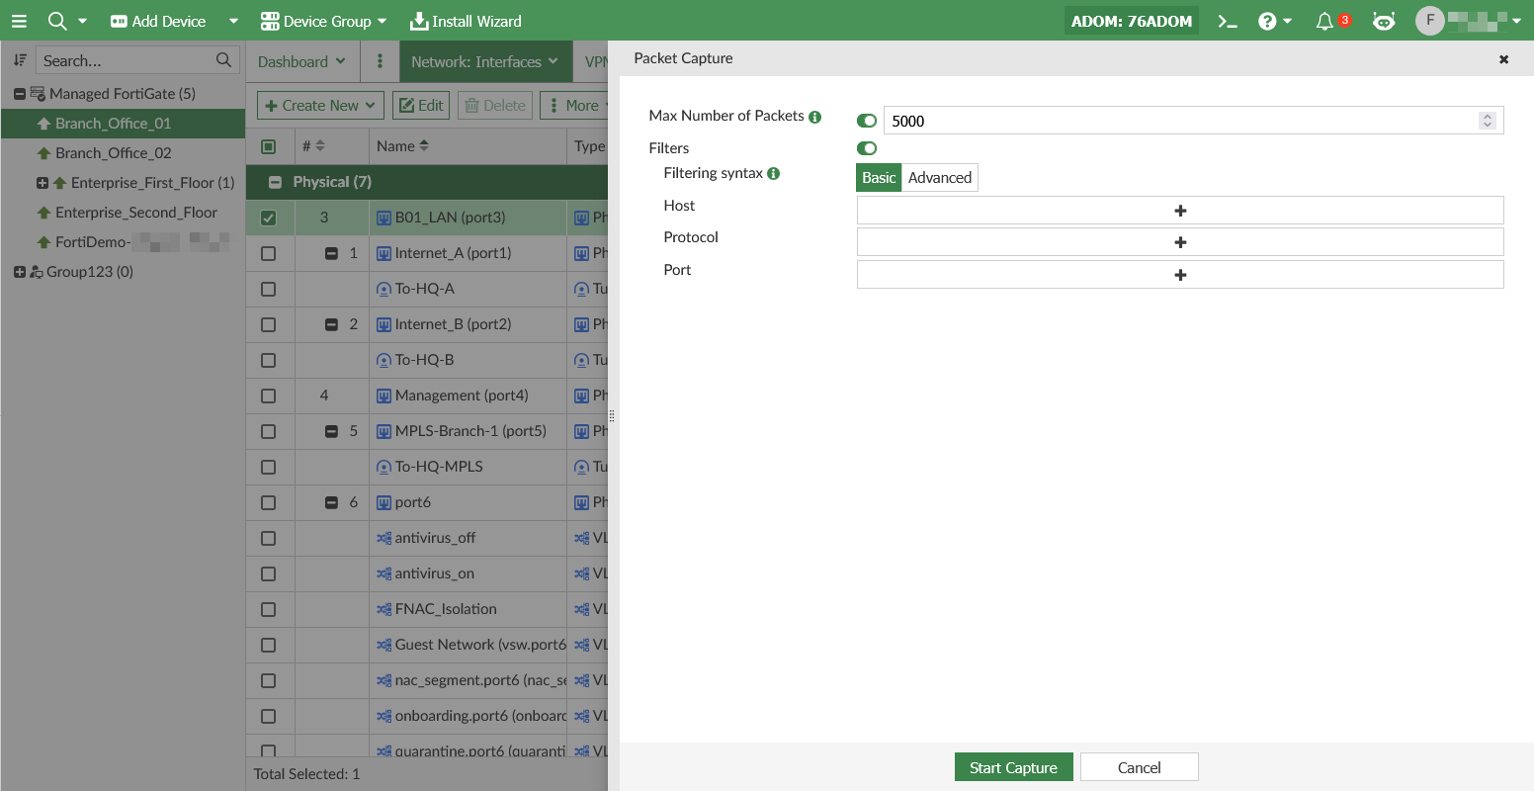Open the hamburger navigation menu
The height and width of the screenshot is (791, 1534).
point(19,21)
